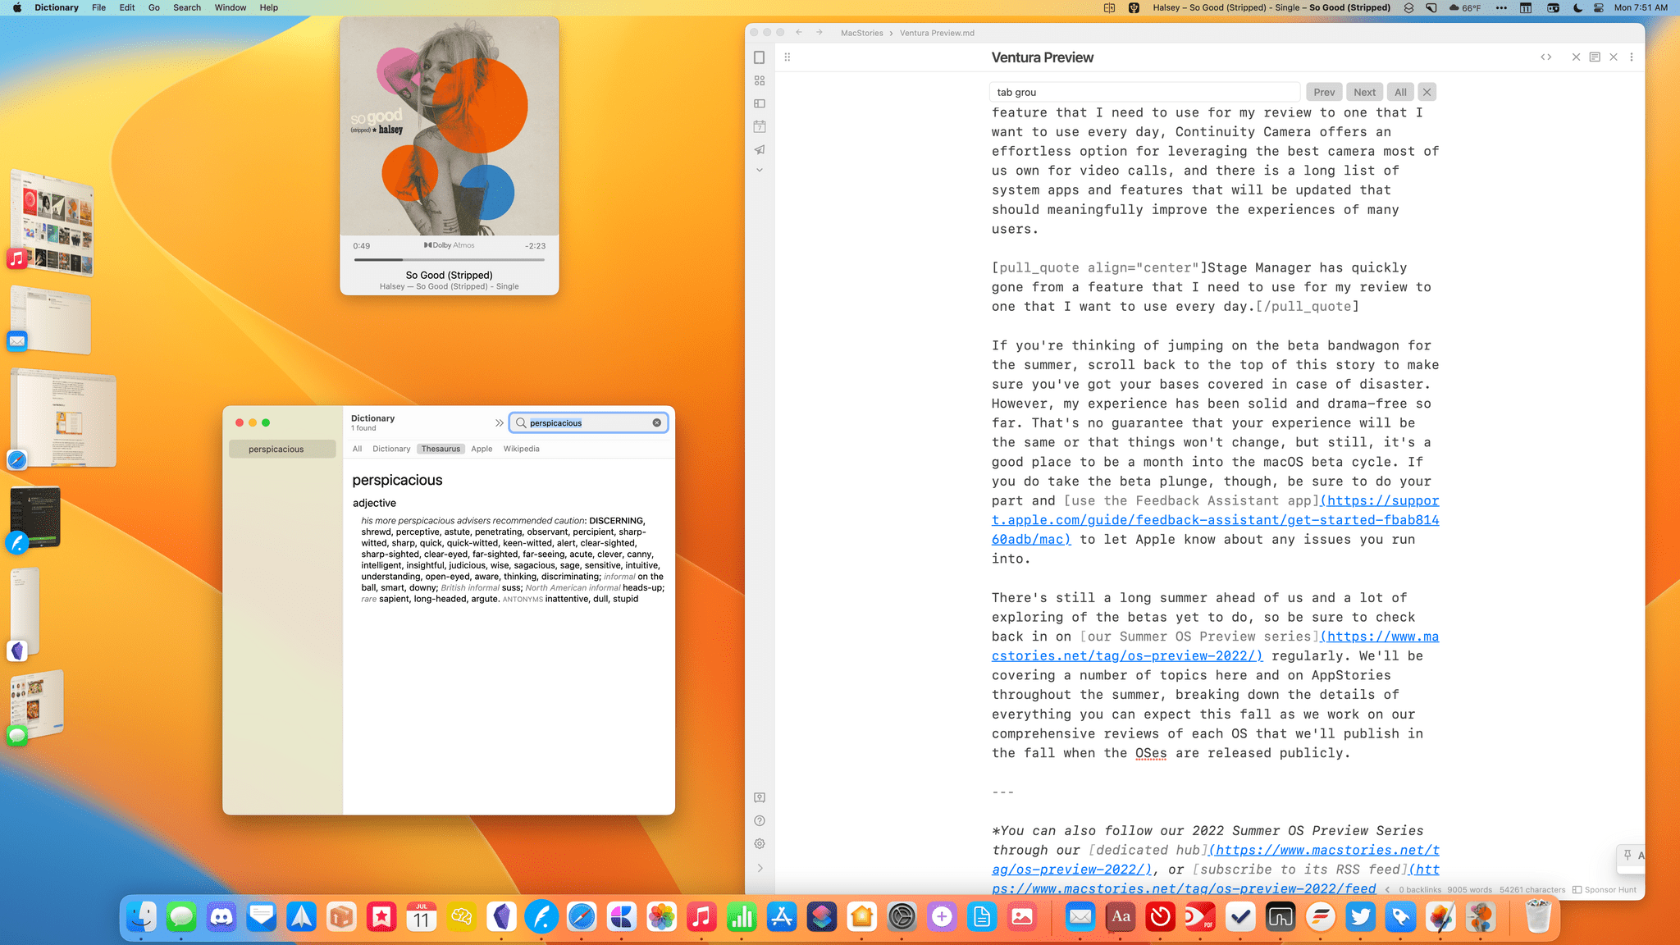Click the Finder icon in the Dock
The image size is (1680, 945).
141,916
